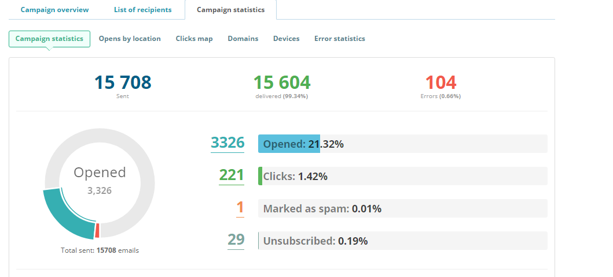Open the Campaign overview tab
The width and height of the screenshot is (613, 277).
point(55,10)
